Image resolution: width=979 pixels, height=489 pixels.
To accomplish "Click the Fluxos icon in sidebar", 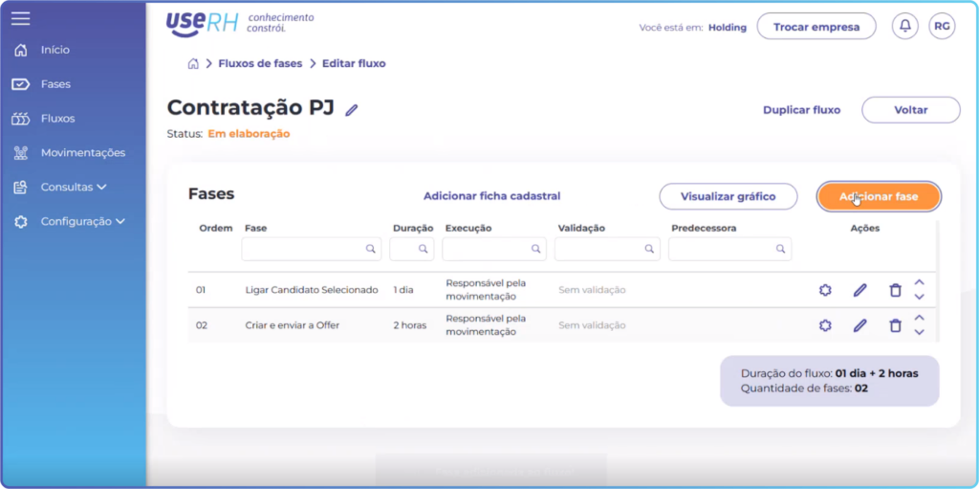I will pos(21,119).
